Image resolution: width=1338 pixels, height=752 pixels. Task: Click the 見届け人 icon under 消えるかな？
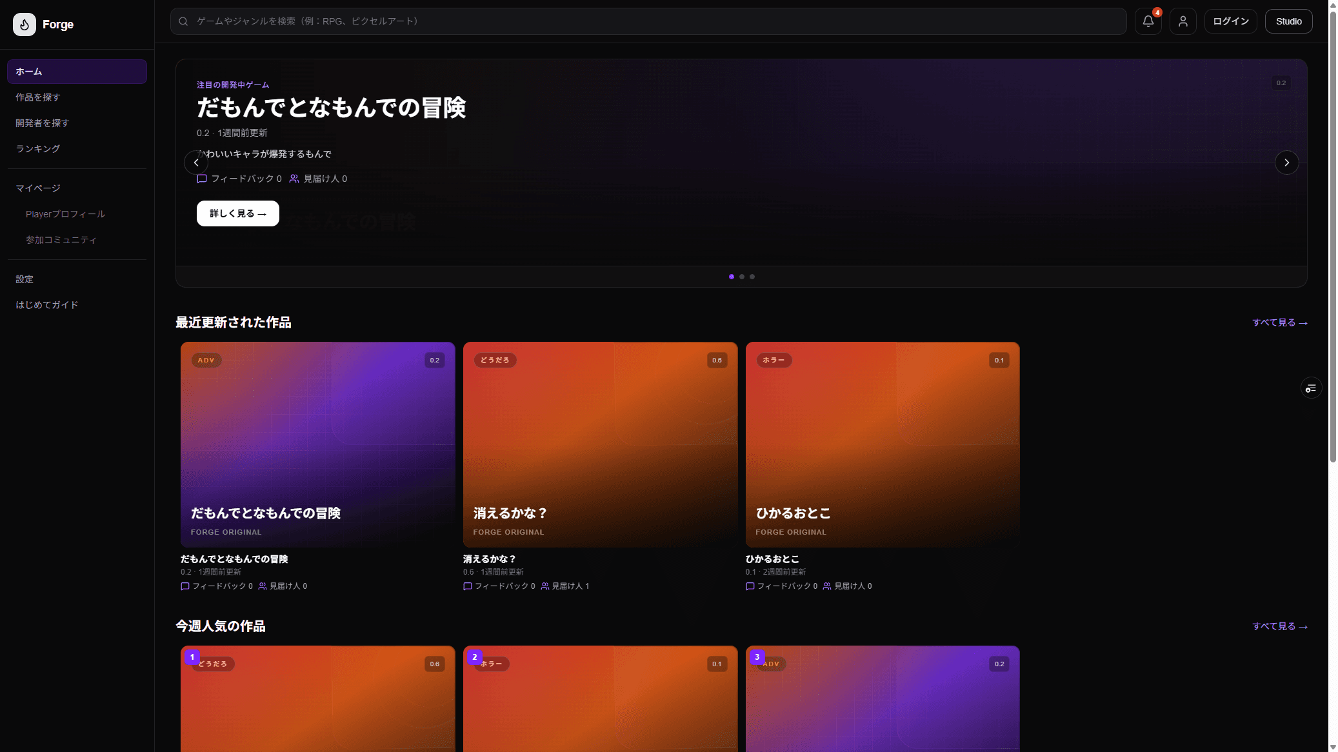click(x=545, y=586)
